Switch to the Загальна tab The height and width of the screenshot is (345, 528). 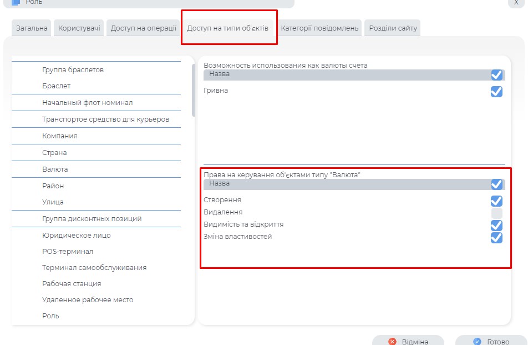[32, 28]
